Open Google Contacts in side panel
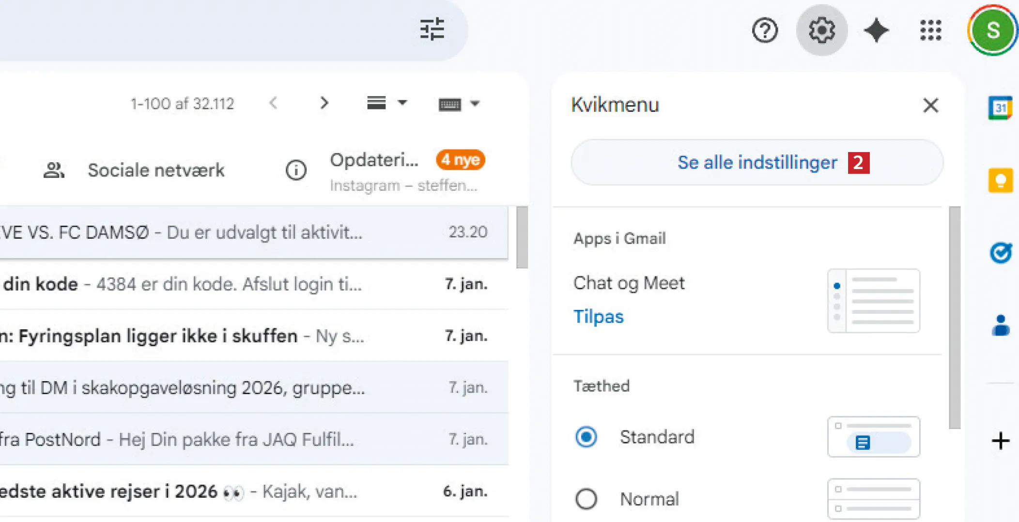This screenshot has width=1019, height=522. (x=1000, y=325)
